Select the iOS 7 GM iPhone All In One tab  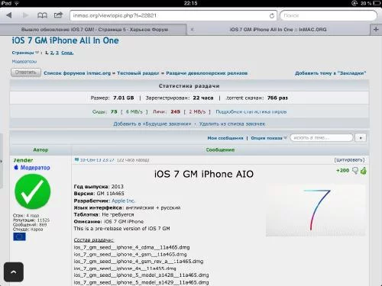coord(278,30)
